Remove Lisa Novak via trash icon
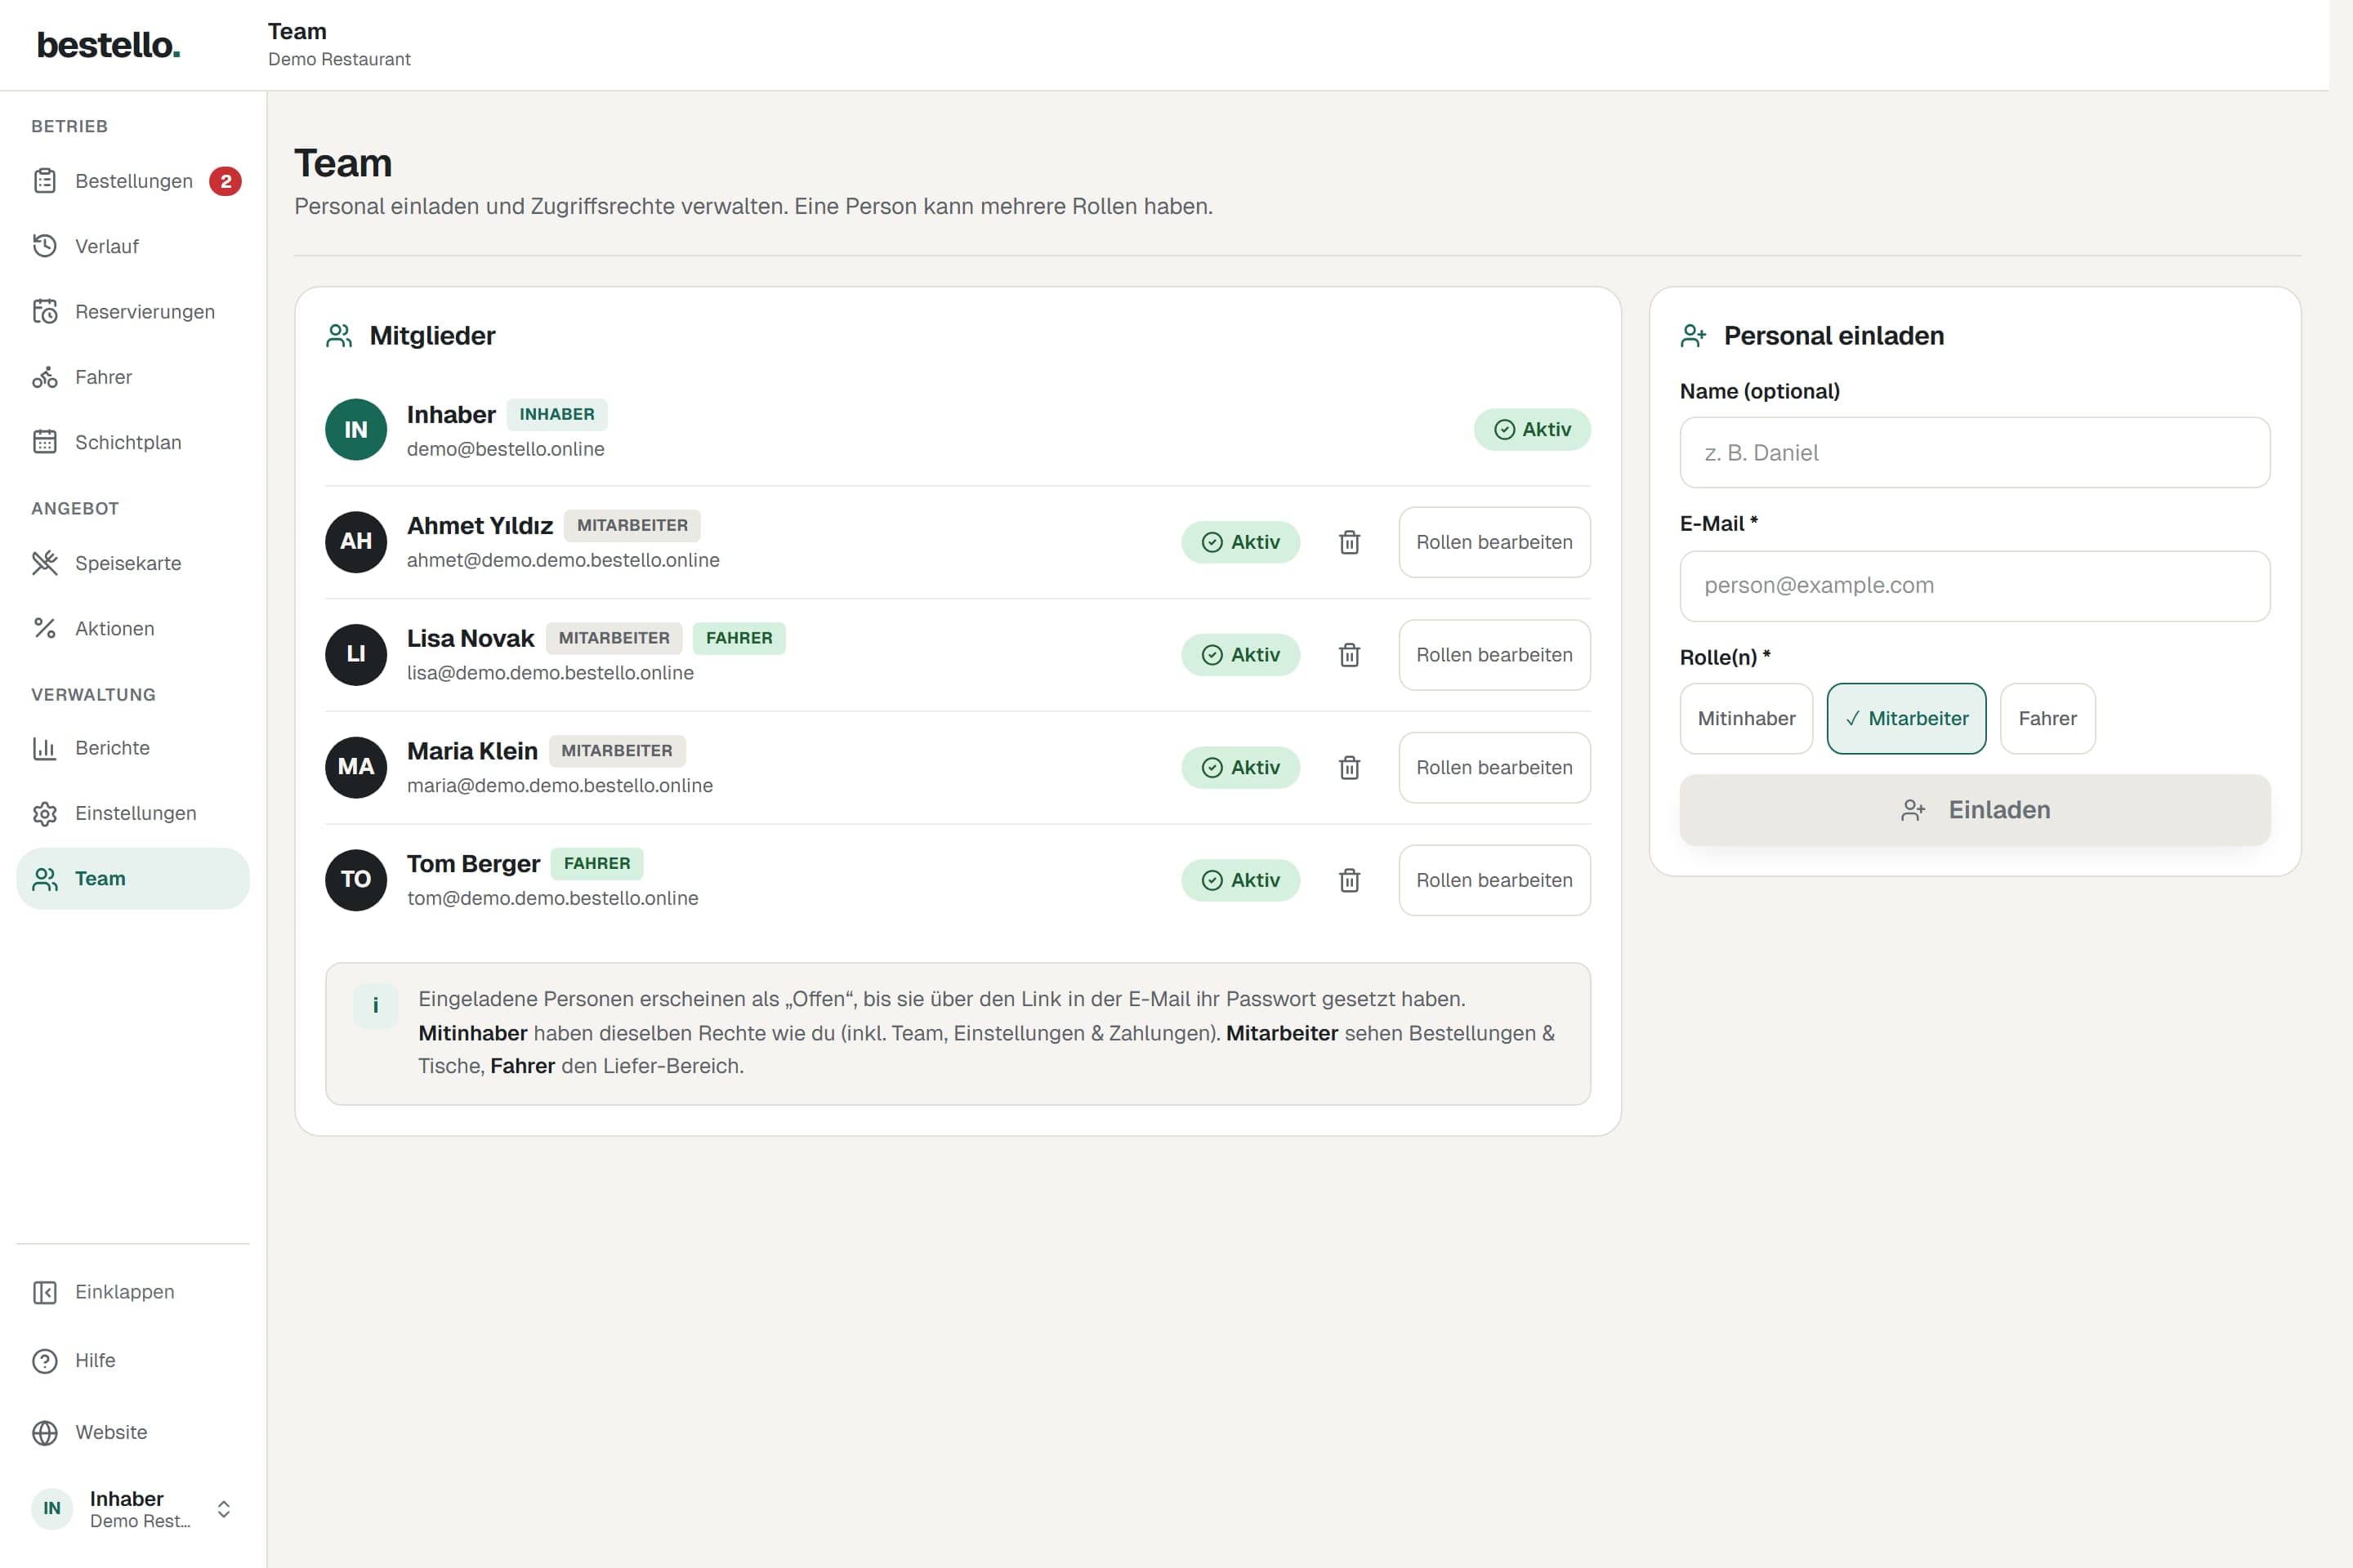Viewport: 2353px width, 1568px height. (1349, 655)
